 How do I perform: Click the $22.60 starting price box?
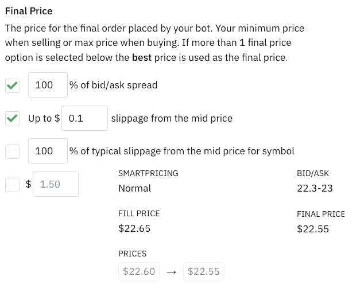[139, 271]
